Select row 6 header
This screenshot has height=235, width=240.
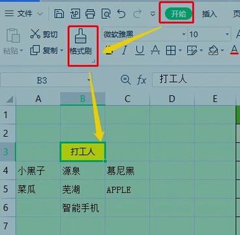(x=8, y=208)
